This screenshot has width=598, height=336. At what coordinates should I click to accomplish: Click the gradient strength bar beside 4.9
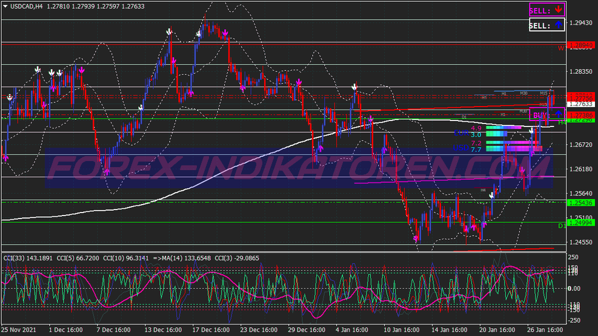point(503,128)
